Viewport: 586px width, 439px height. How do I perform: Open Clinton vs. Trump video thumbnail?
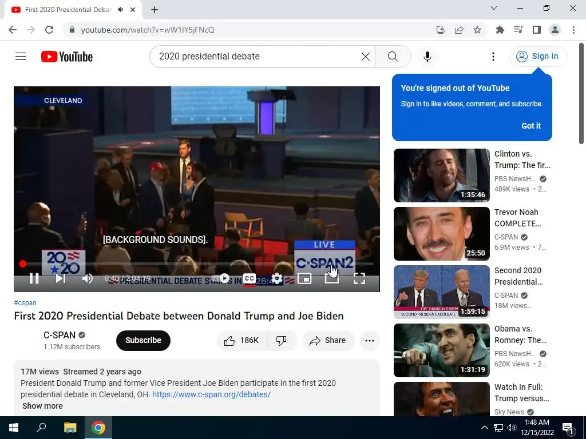tap(441, 175)
